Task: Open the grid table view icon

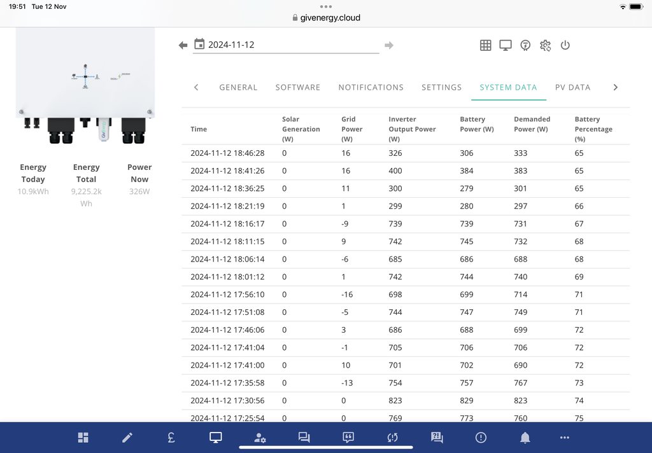Action: 486,45
